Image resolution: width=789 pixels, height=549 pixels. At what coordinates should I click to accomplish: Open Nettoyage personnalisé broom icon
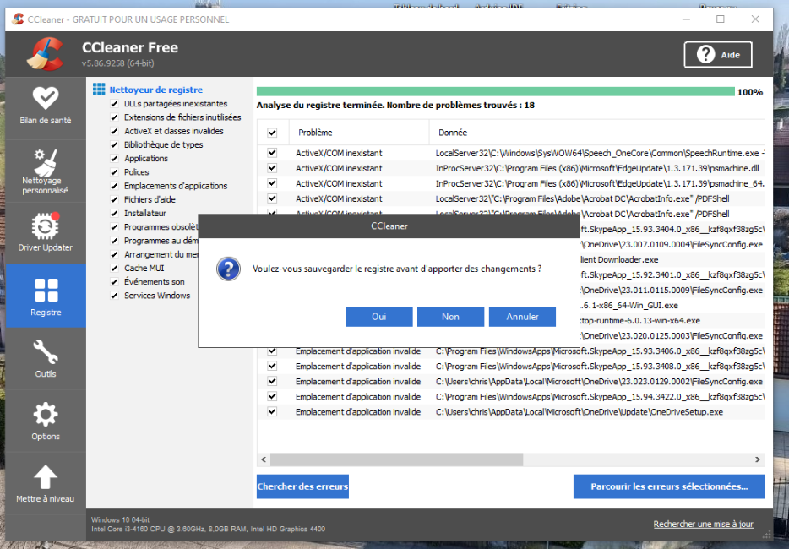click(x=46, y=162)
